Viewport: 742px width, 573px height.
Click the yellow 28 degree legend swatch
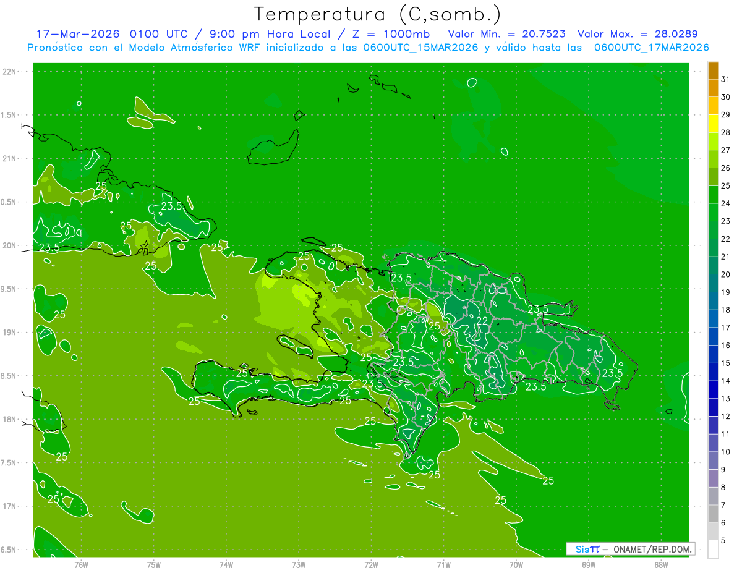point(713,124)
